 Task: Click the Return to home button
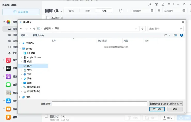click(x=21, y=12)
